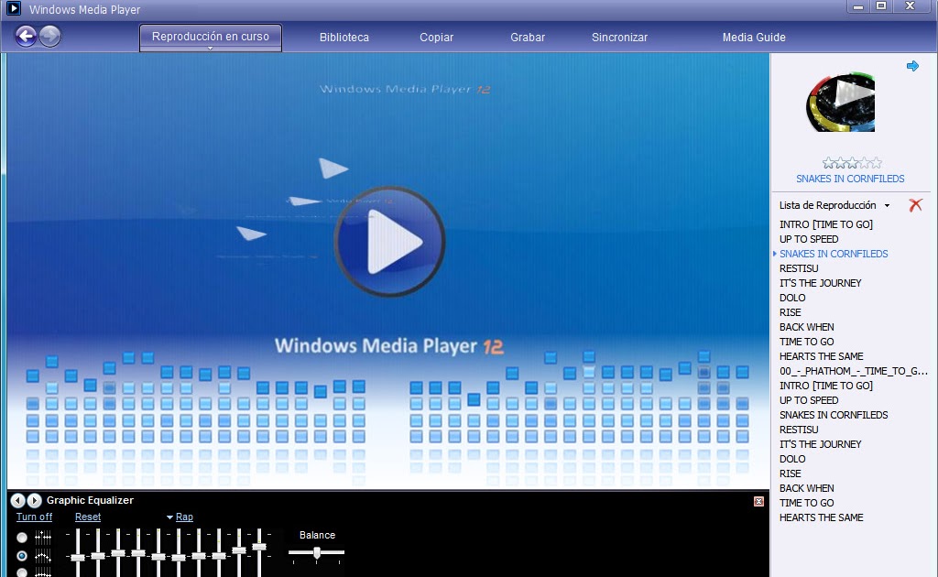Select currently playing SNAKES IN CORNFILEDS track

point(834,254)
